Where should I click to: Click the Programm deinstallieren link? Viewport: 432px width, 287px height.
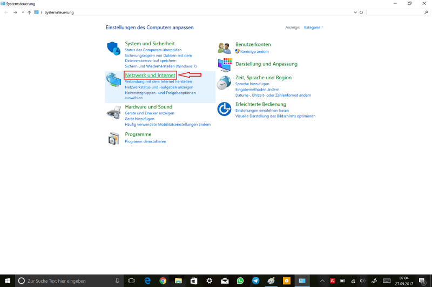[x=145, y=141]
